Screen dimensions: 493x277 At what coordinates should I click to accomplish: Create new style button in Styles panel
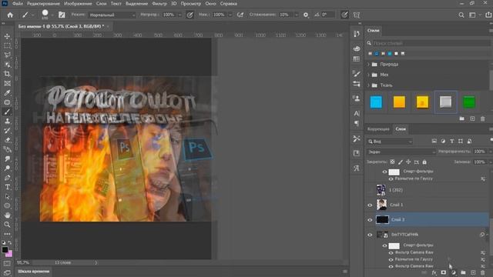[x=472, y=118]
